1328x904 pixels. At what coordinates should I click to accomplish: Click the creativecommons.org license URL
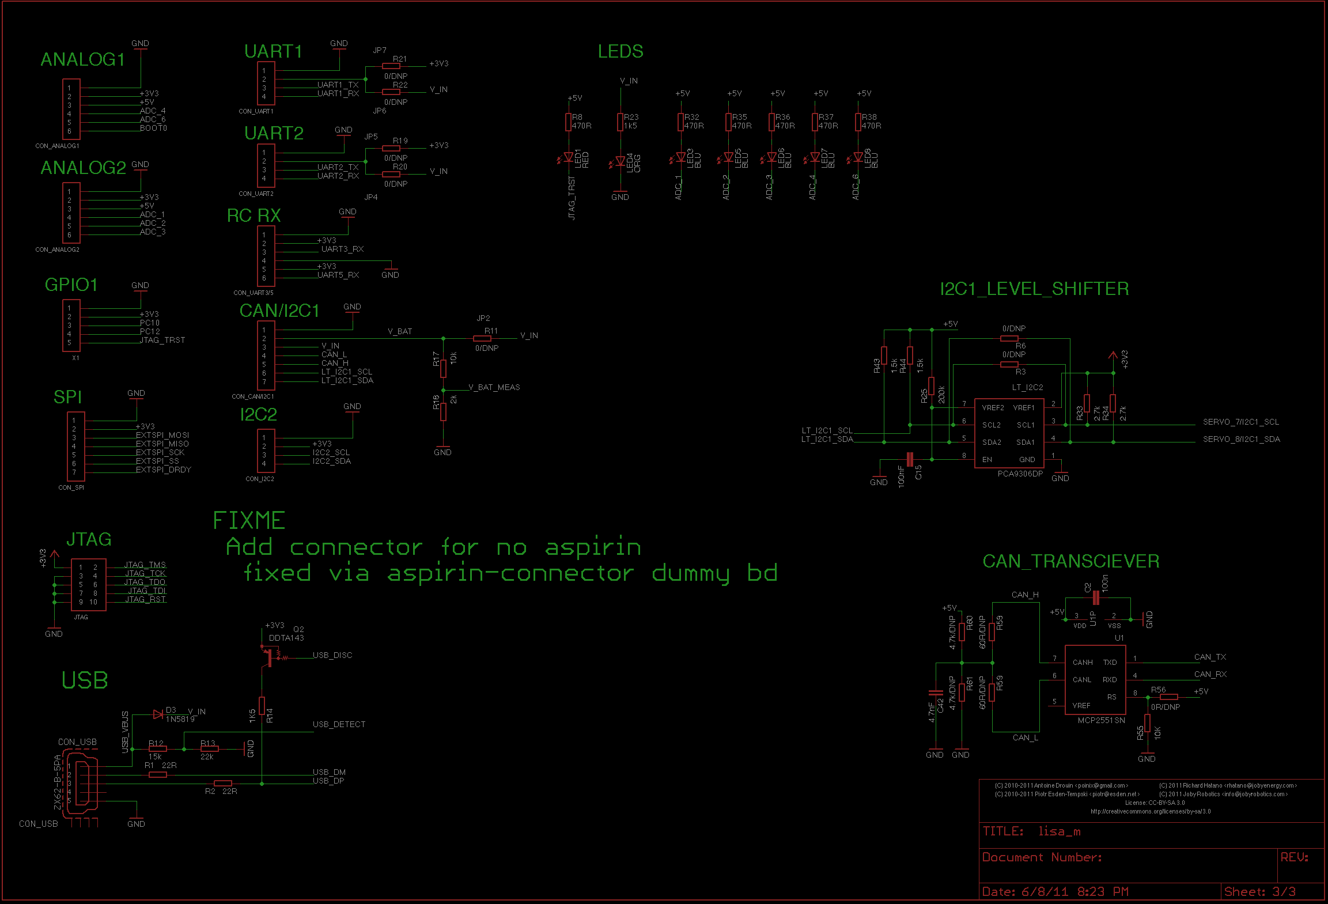click(x=1151, y=811)
